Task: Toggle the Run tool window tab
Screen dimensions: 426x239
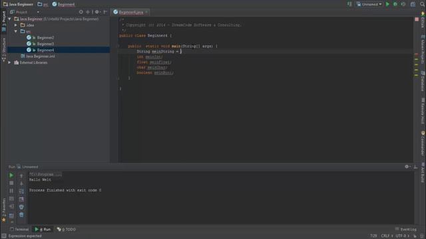Action: coord(43,229)
